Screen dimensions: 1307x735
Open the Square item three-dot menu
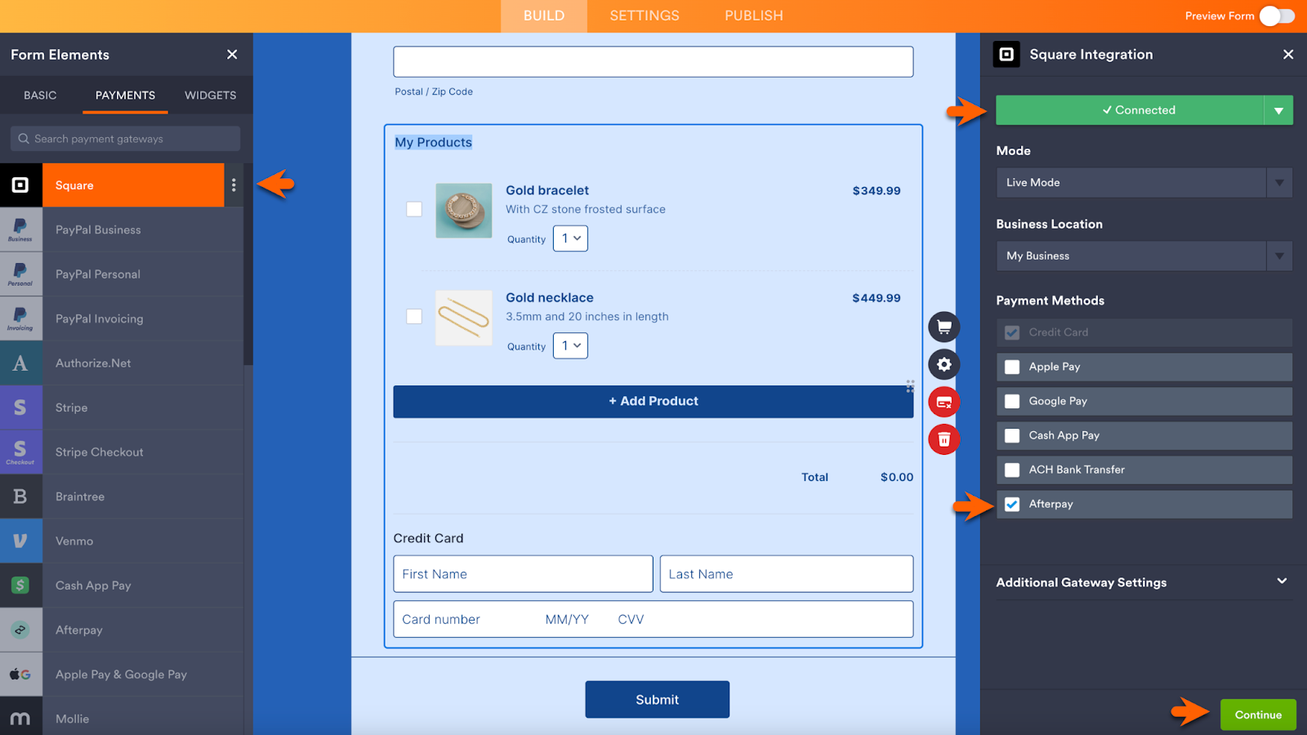234,185
